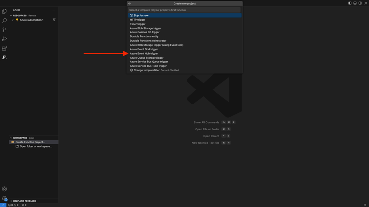The width and height of the screenshot is (369, 207).
Task: Click Show All Commands on welcome screen
Action: tap(206, 122)
